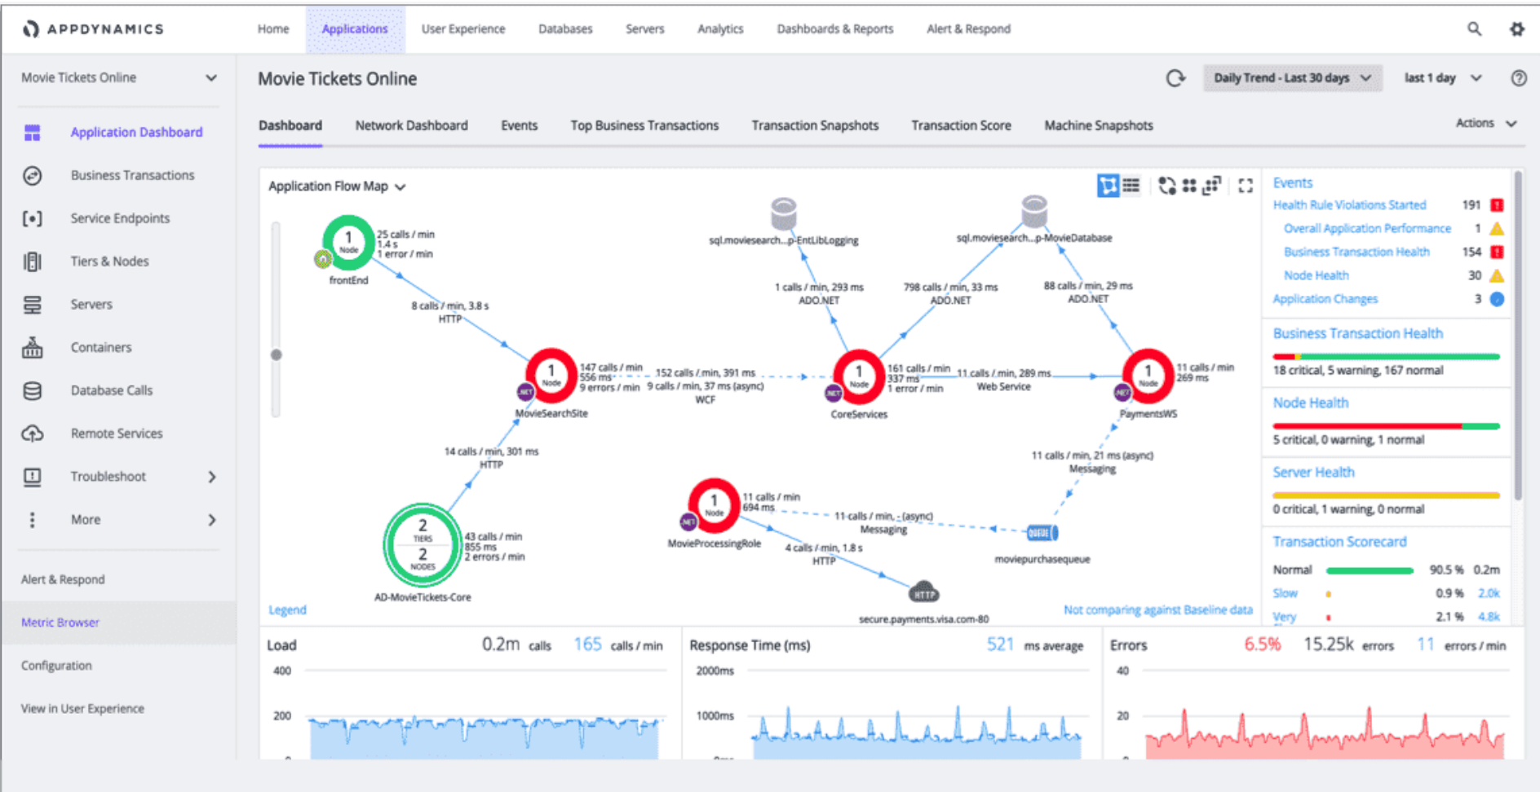
Task: Open Metric Browser in sidebar
Action: [x=119, y=623]
